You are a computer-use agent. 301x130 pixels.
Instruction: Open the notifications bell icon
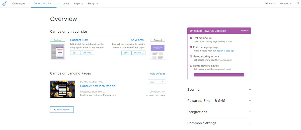click(x=298, y=4)
